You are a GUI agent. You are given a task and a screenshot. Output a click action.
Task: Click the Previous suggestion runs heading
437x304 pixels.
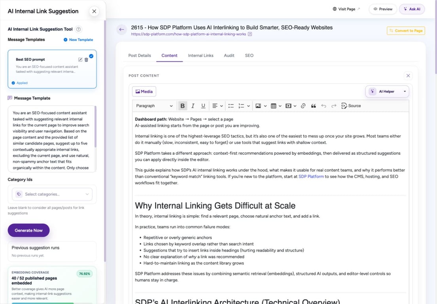pyautogui.click(x=35, y=248)
